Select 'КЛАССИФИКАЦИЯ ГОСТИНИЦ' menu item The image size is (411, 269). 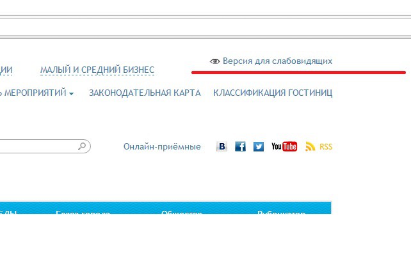click(x=273, y=93)
